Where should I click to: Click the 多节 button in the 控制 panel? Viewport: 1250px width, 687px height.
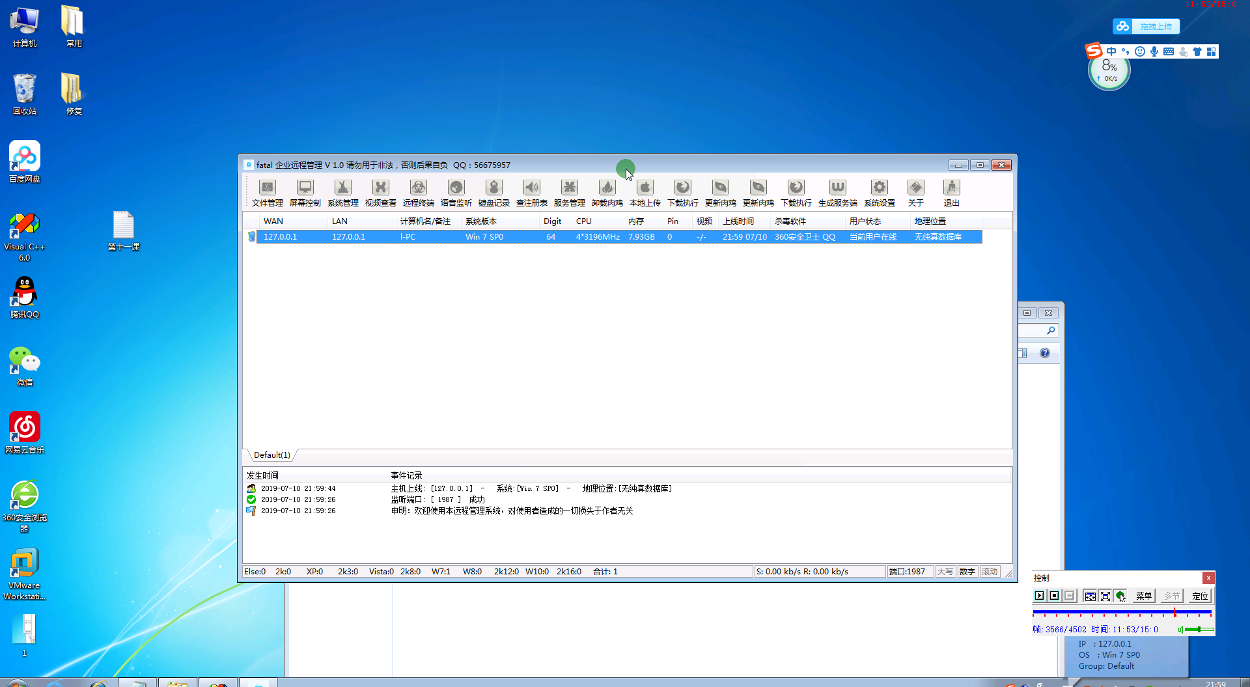[x=1171, y=596]
